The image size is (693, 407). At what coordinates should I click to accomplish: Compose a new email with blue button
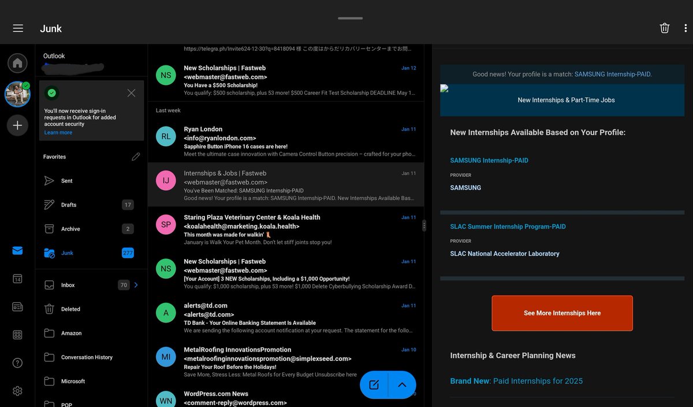click(374, 385)
